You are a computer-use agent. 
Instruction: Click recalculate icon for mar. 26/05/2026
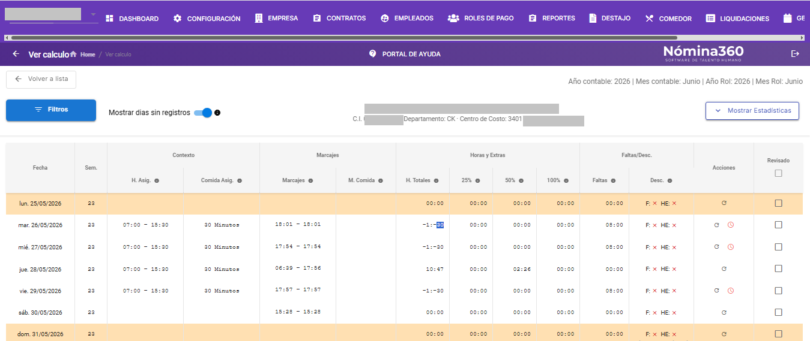point(716,225)
